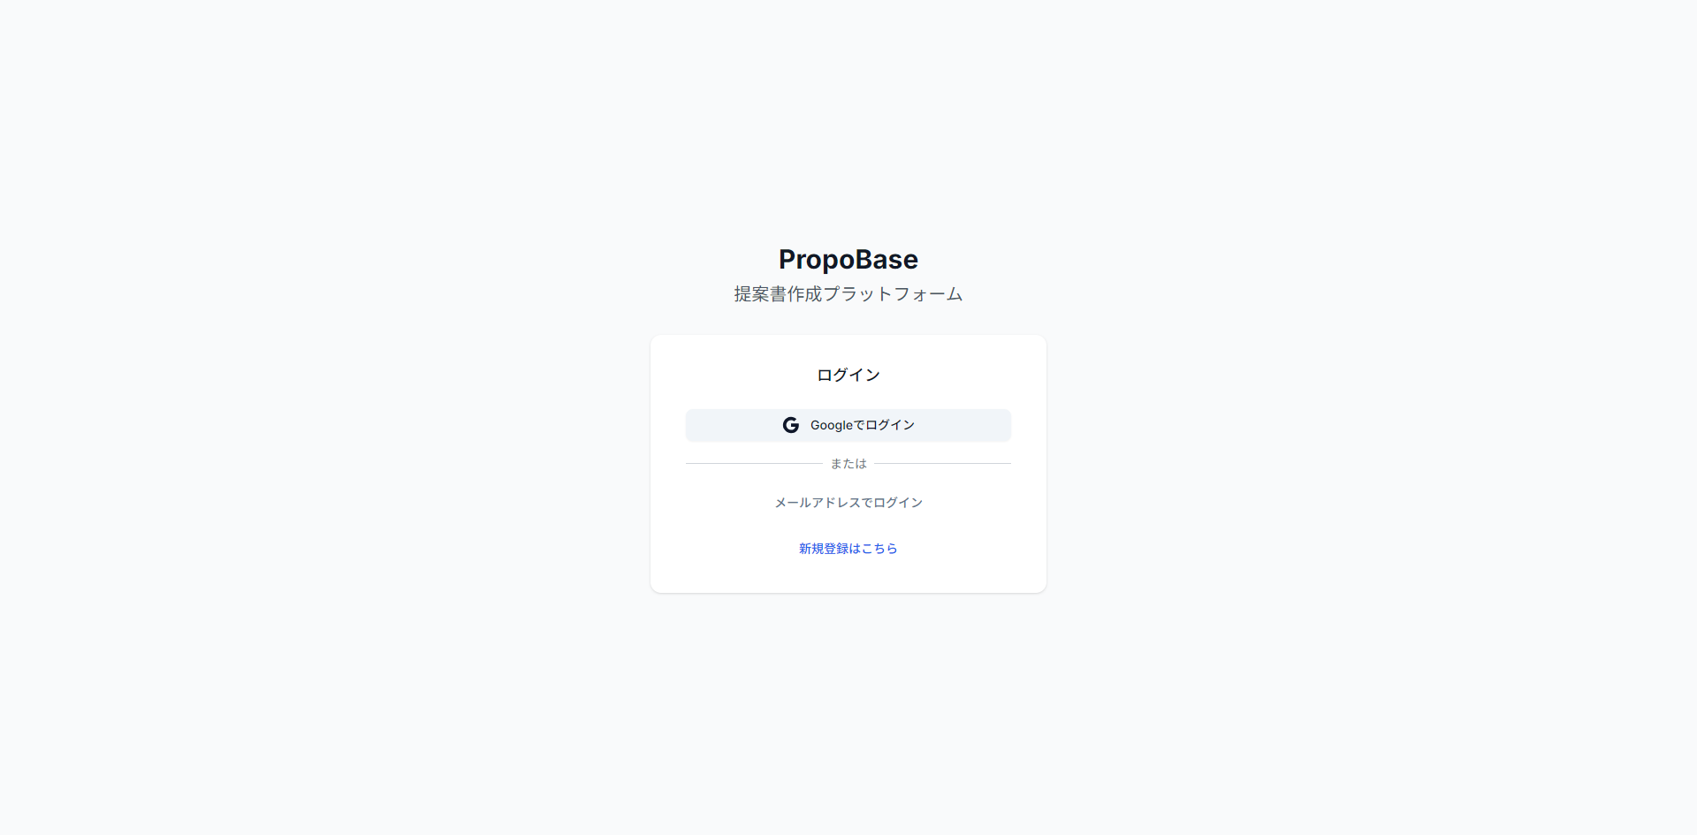Click the ログイン card heading
1697x835 pixels.
pos(848,376)
